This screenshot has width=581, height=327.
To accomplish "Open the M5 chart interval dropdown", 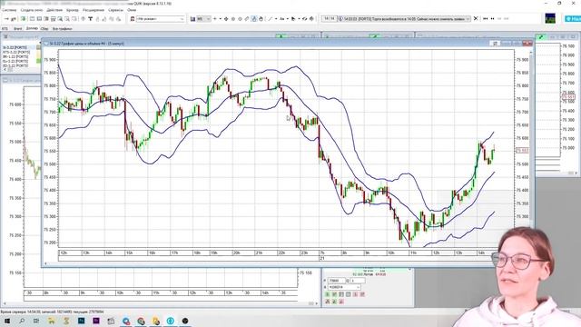I will (x=209, y=19).
